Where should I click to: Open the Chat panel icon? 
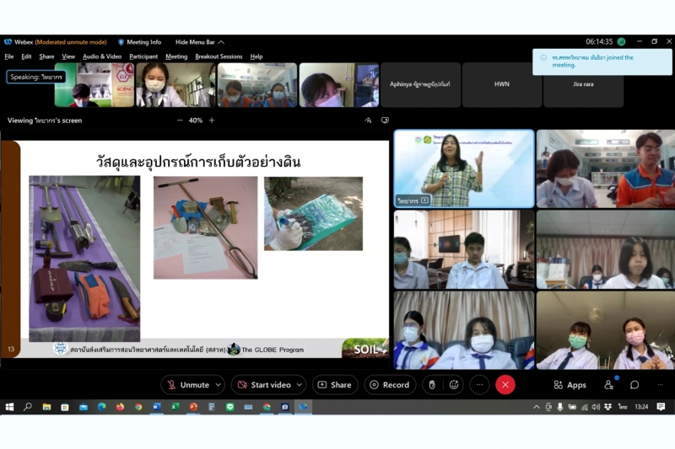pos(634,385)
